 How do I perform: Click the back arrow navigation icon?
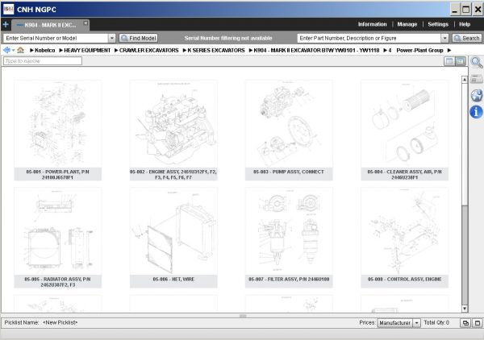pyautogui.click(x=7, y=50)
